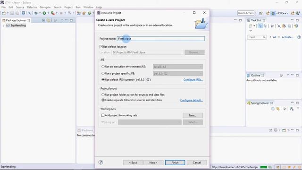Click the Cancel button
The width and height of the screenshot is (302, 170).
[x=197, y=162]
